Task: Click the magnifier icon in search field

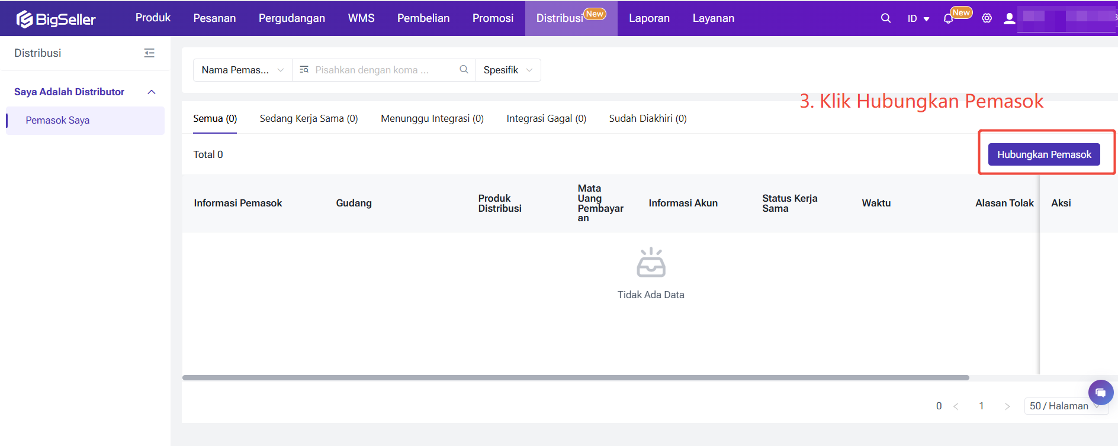Action: [x=464, y=70]
